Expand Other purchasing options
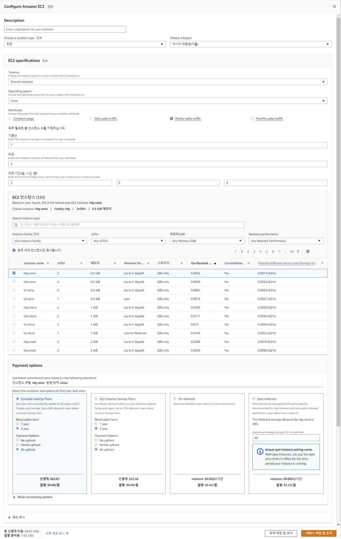 tap(33, 497)
